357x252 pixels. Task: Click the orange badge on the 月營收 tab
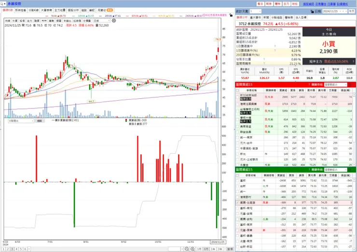click(x=110, y=10)
